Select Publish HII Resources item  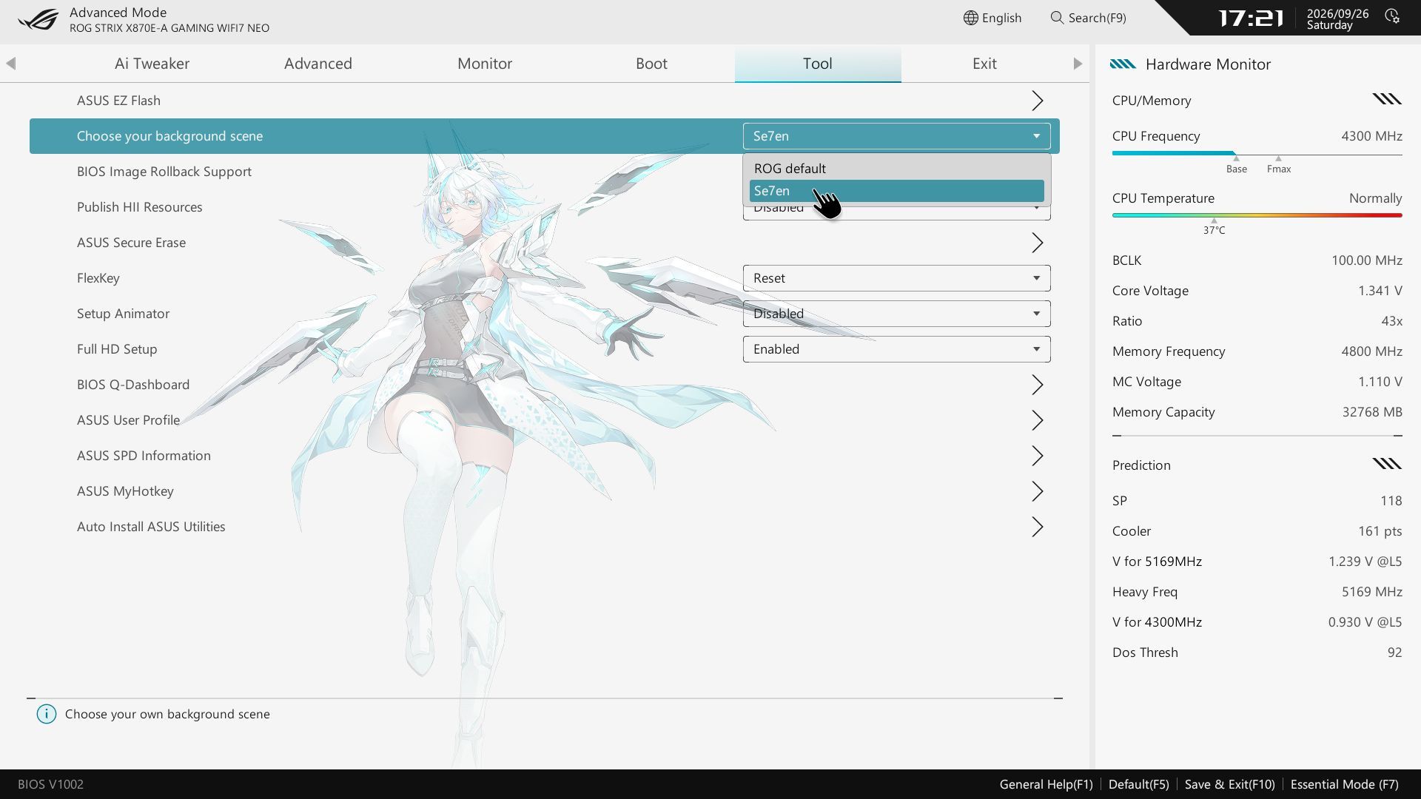[x=140, y=207]
